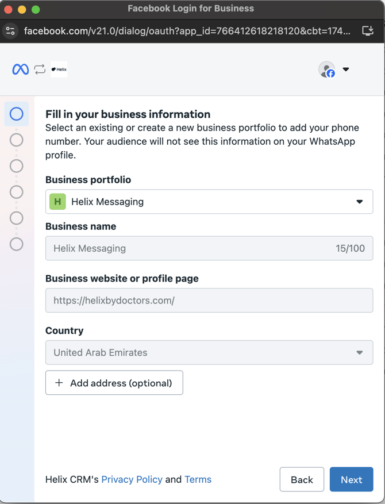Click the install app icon in address bar
385x504 pixels.
[368, 30]
